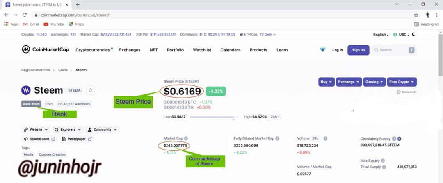Click the Search input field

pyautogui.click(x=394, y=50)
